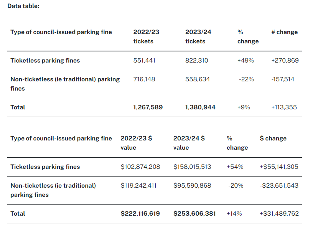Click the $102,874,208 value cell
The height and width of the screenshot is (236, 313).
click(140, 167)
